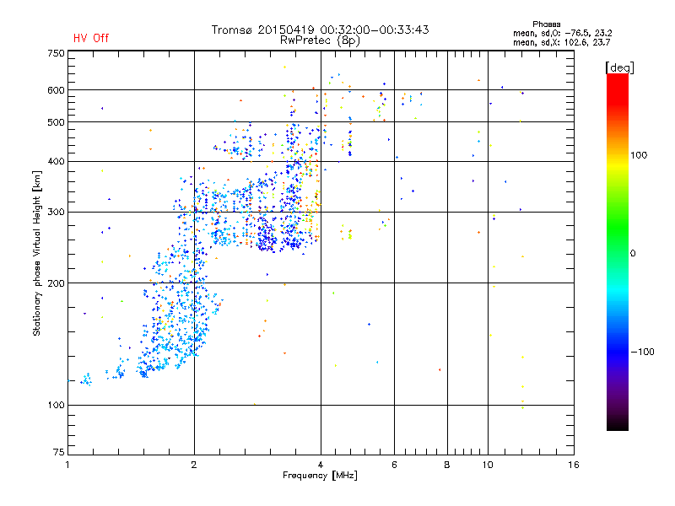
Task: Click the 'Frequency [MHz]' axis label
Action: (320, 476)
